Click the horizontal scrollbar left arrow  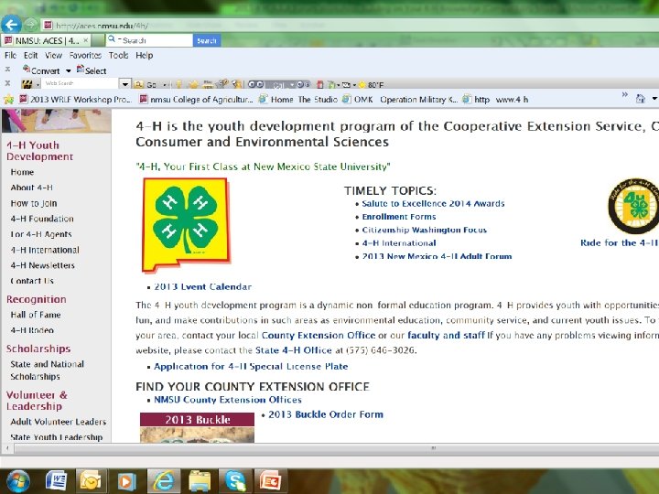(x=7, y=448)
